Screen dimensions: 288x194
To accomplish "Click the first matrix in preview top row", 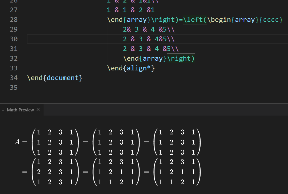I will point(55,142).
